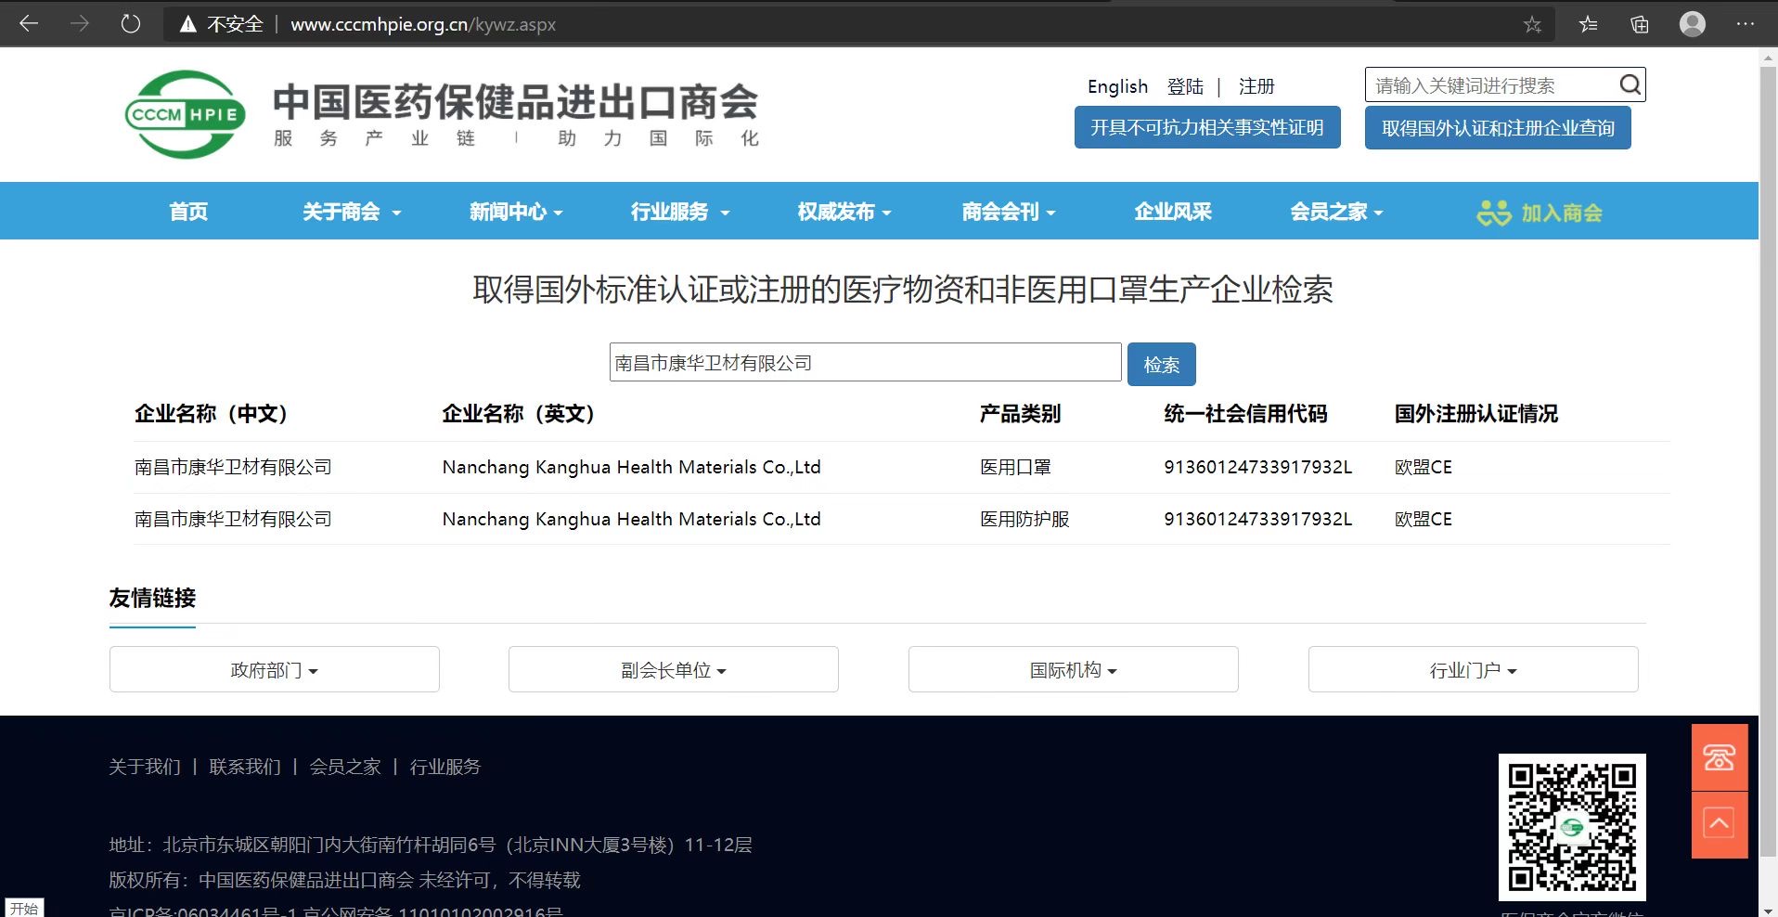Focus the header keyword search box

pos(1492,85)
